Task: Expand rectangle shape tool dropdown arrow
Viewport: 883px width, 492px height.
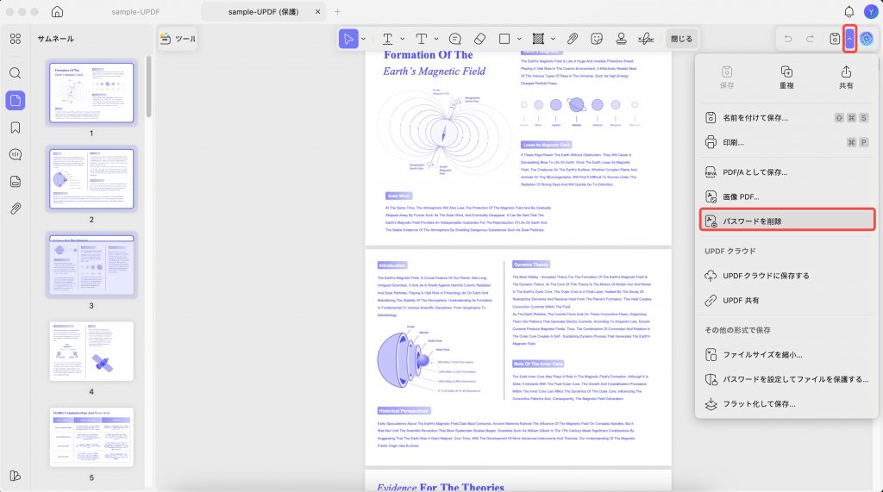Action: coord(519,39)
